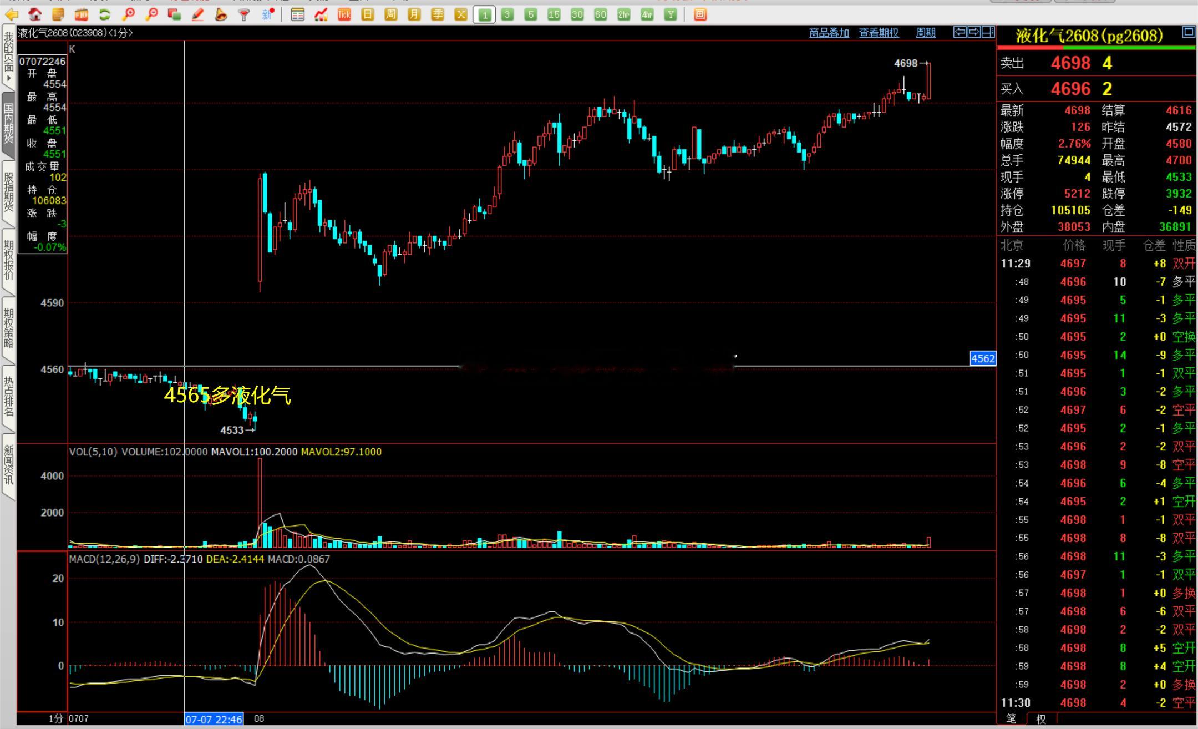Click the yellow back arrow icon
This screenshot has width=1198, height=729.
[x=11, y=14]
